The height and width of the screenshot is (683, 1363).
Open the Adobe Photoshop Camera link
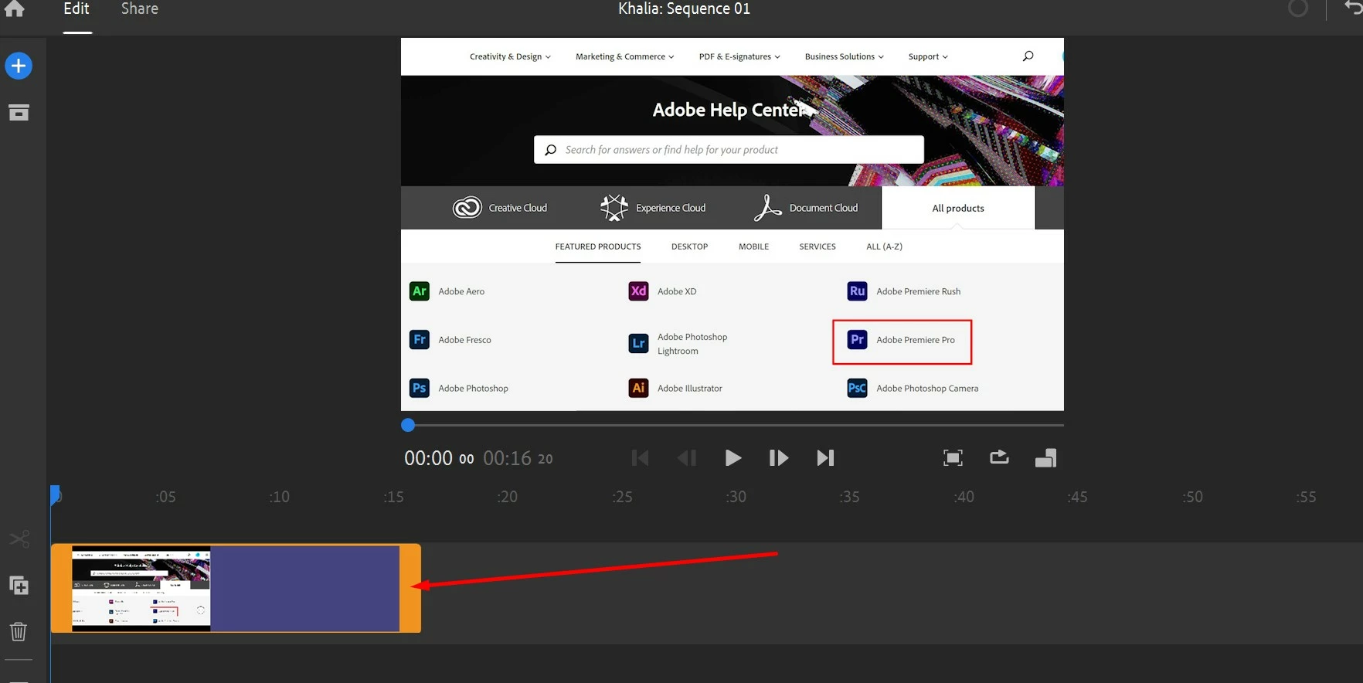click(927, 389)
